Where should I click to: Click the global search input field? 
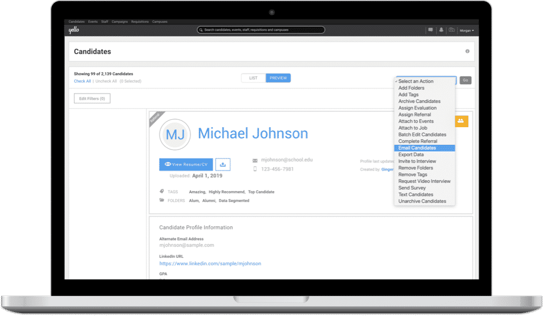[261, 30]
